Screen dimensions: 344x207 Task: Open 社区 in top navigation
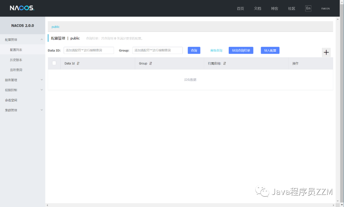pyautogui.click(x=291, y=8)
